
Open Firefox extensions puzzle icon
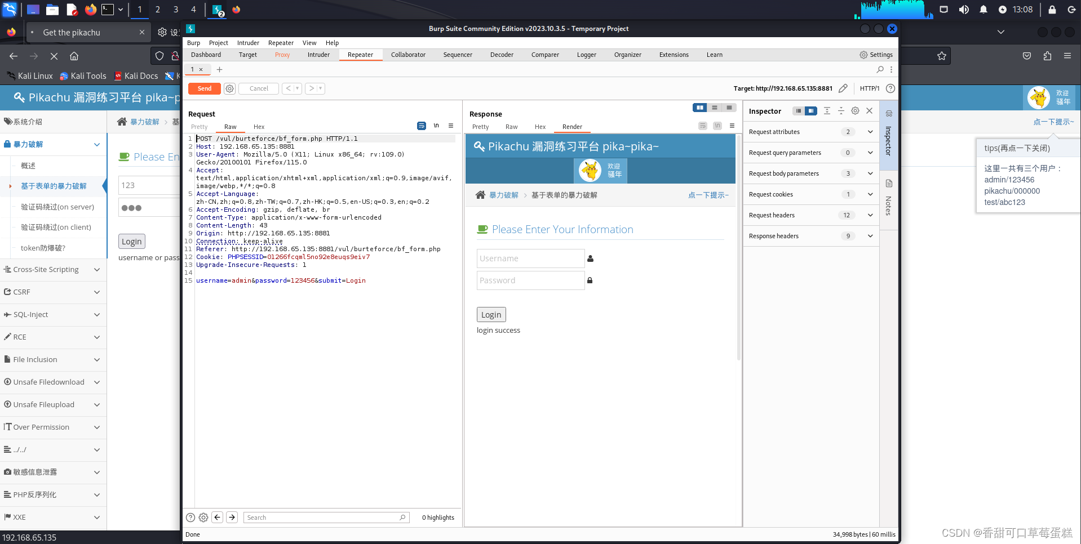[x=1047, y=56]
